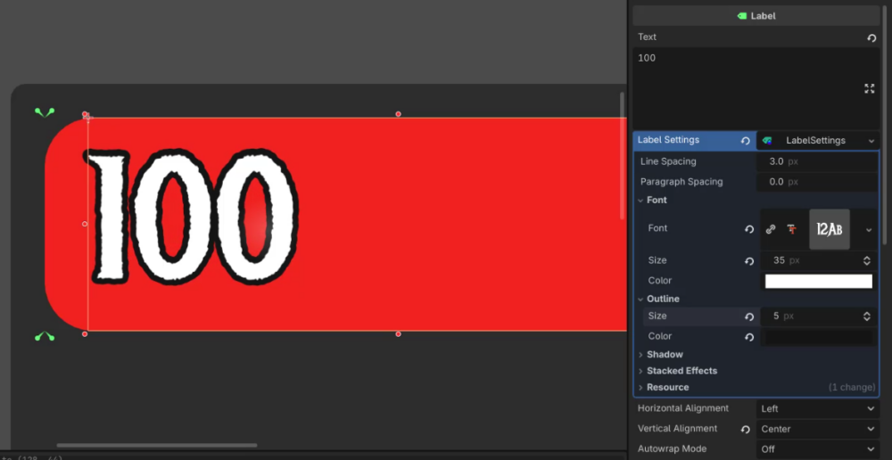The height and width of the screenshot is (460, 892).
Task: Open the LabelSettings resource dropdown arrow
Action: [871, 141]
